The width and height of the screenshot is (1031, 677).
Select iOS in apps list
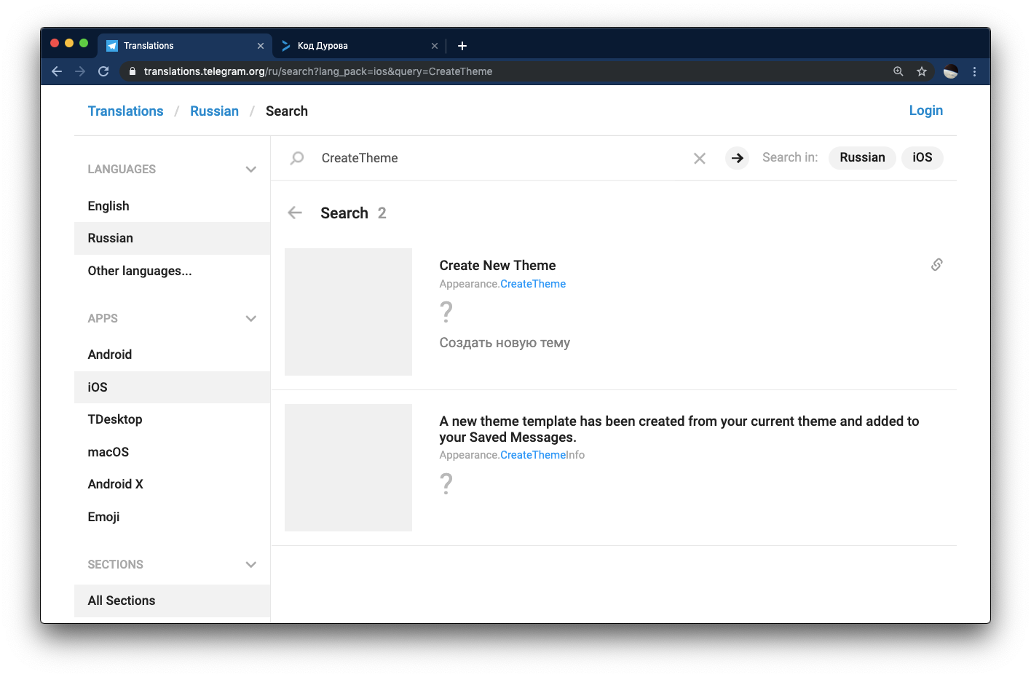pos(173,387)
